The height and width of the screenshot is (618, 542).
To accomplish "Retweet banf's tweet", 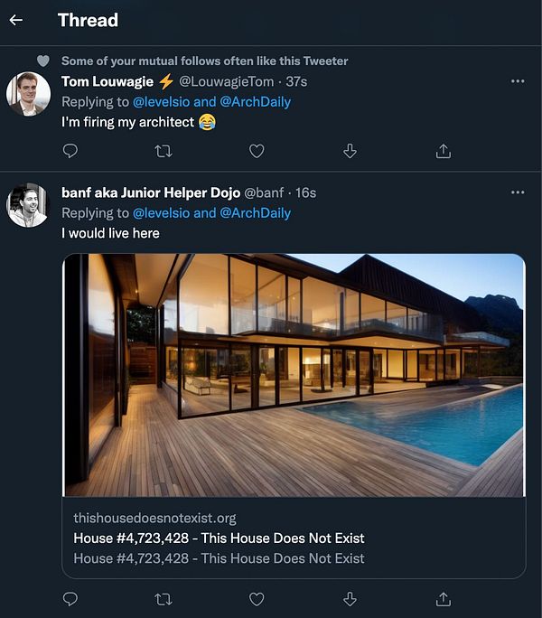I will coord(164,599).
